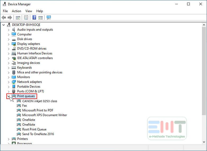The height and width of the screenshot is (151, 207).
Task: Select Microsoft Print to PDF device
Action: (x=38, y=110)
